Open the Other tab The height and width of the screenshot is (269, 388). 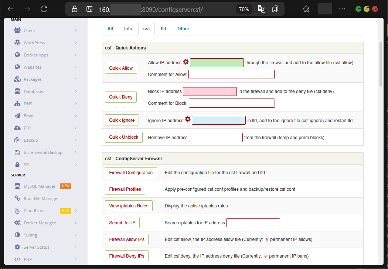click(x=183, y=29)
